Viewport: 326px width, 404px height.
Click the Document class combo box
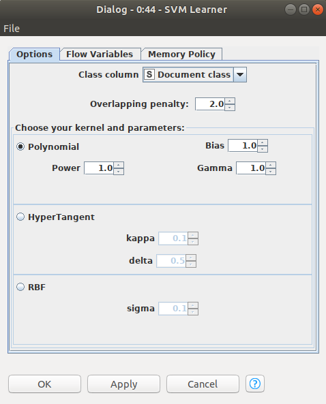pyautogui.click(x=194, y=75)
